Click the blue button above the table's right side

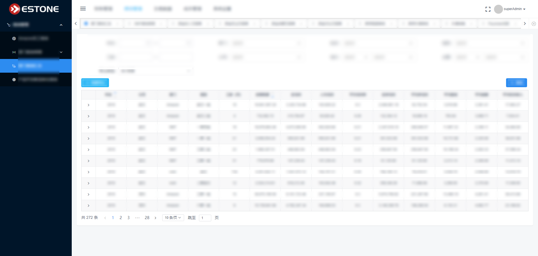tap(516, 83)
